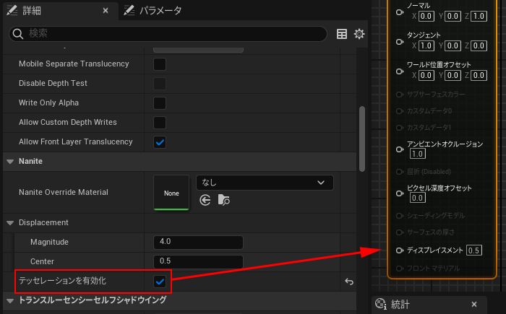Viewport: 506px width, 314px height.
Task: Disable the テッセレーションを有効化 checkbox
Action: (160, 281)
